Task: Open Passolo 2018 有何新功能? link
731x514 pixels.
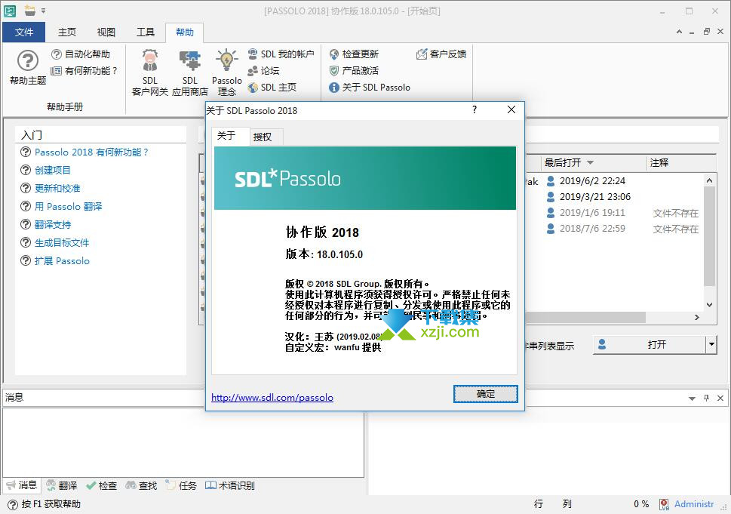Action: (x=91, y=152)
